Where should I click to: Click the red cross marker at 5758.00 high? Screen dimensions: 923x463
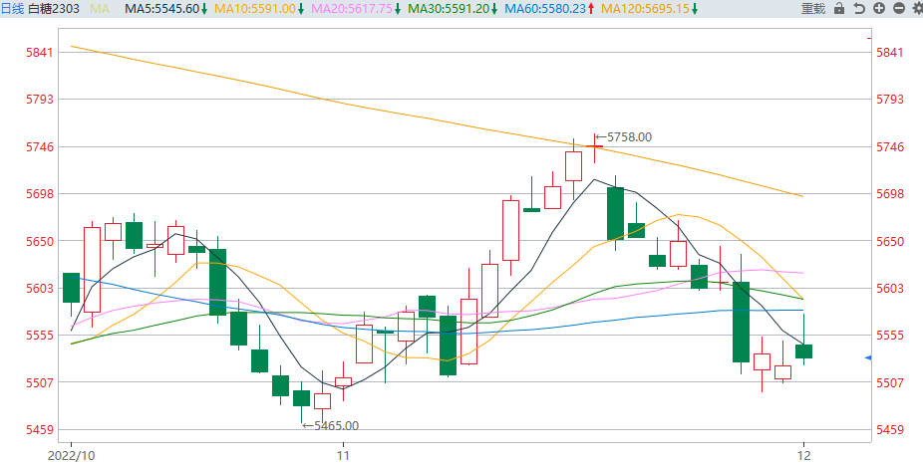point(595,146)
